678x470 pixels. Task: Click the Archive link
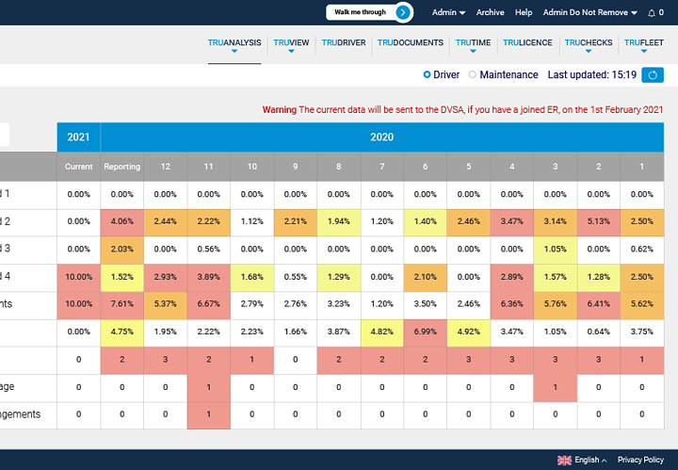(x=490, y=12)
